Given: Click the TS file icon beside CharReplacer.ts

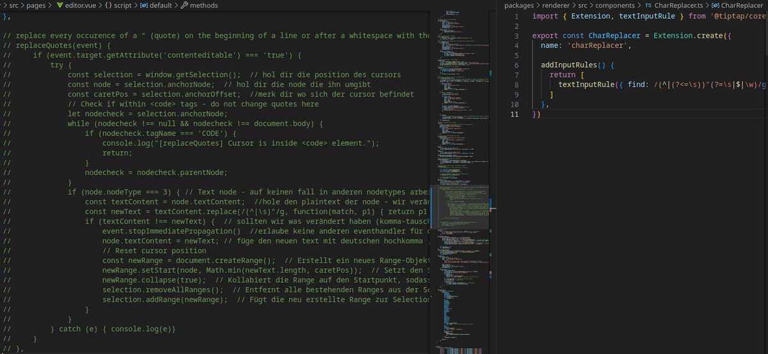Looking at the screenshot, I should click(648, 5).
